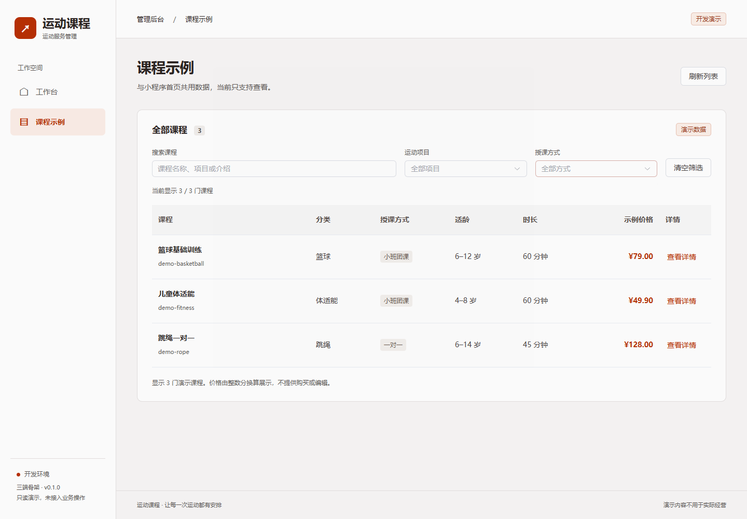Click the 示例价格 column header
This screenshot has height=519, width=747.
(x=639, y=220)
